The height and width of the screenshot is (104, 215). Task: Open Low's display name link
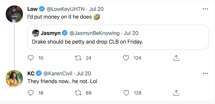[x=33, y=9]
